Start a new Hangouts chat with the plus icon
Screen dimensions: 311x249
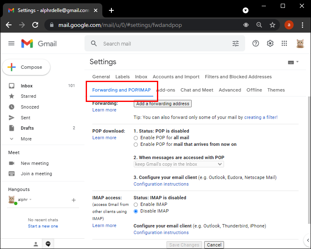[x=74, y=200]
